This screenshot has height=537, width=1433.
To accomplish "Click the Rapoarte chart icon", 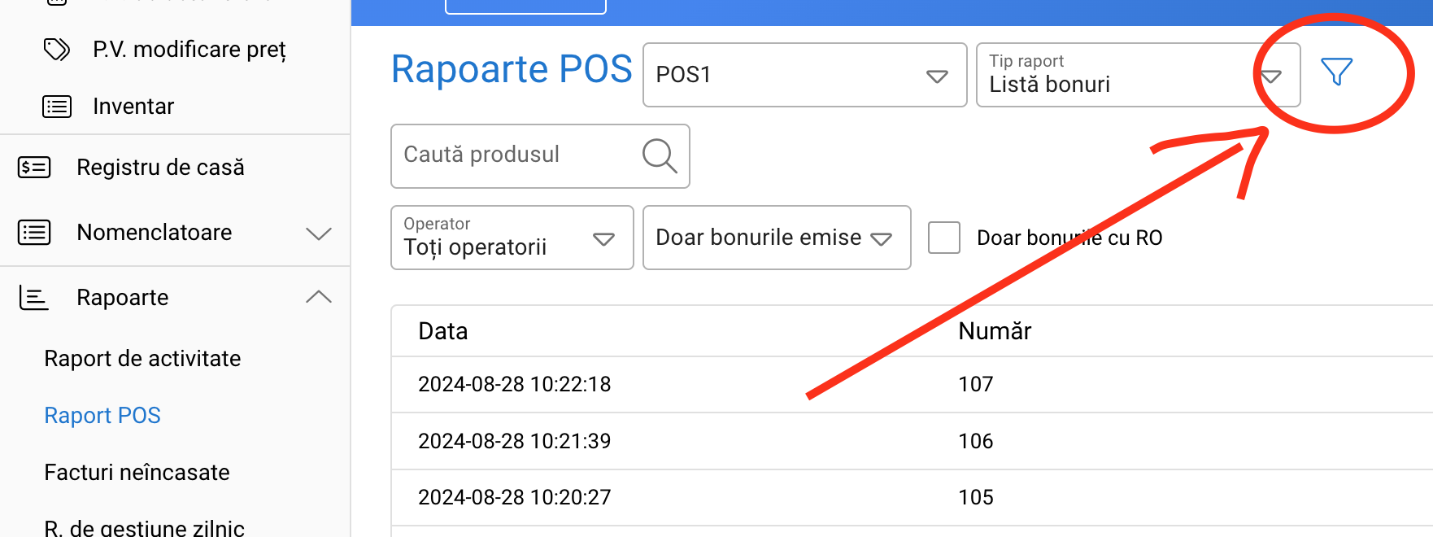I will 34,298.
